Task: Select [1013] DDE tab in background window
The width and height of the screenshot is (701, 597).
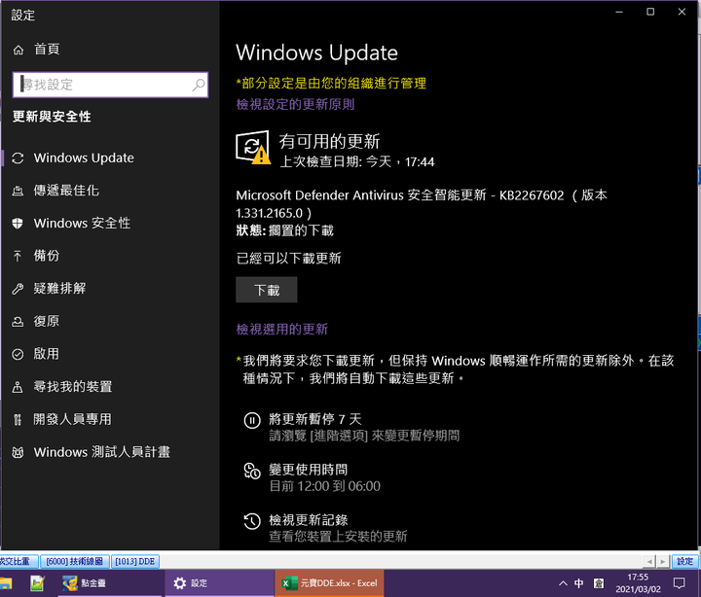Action: coord(135,561)
